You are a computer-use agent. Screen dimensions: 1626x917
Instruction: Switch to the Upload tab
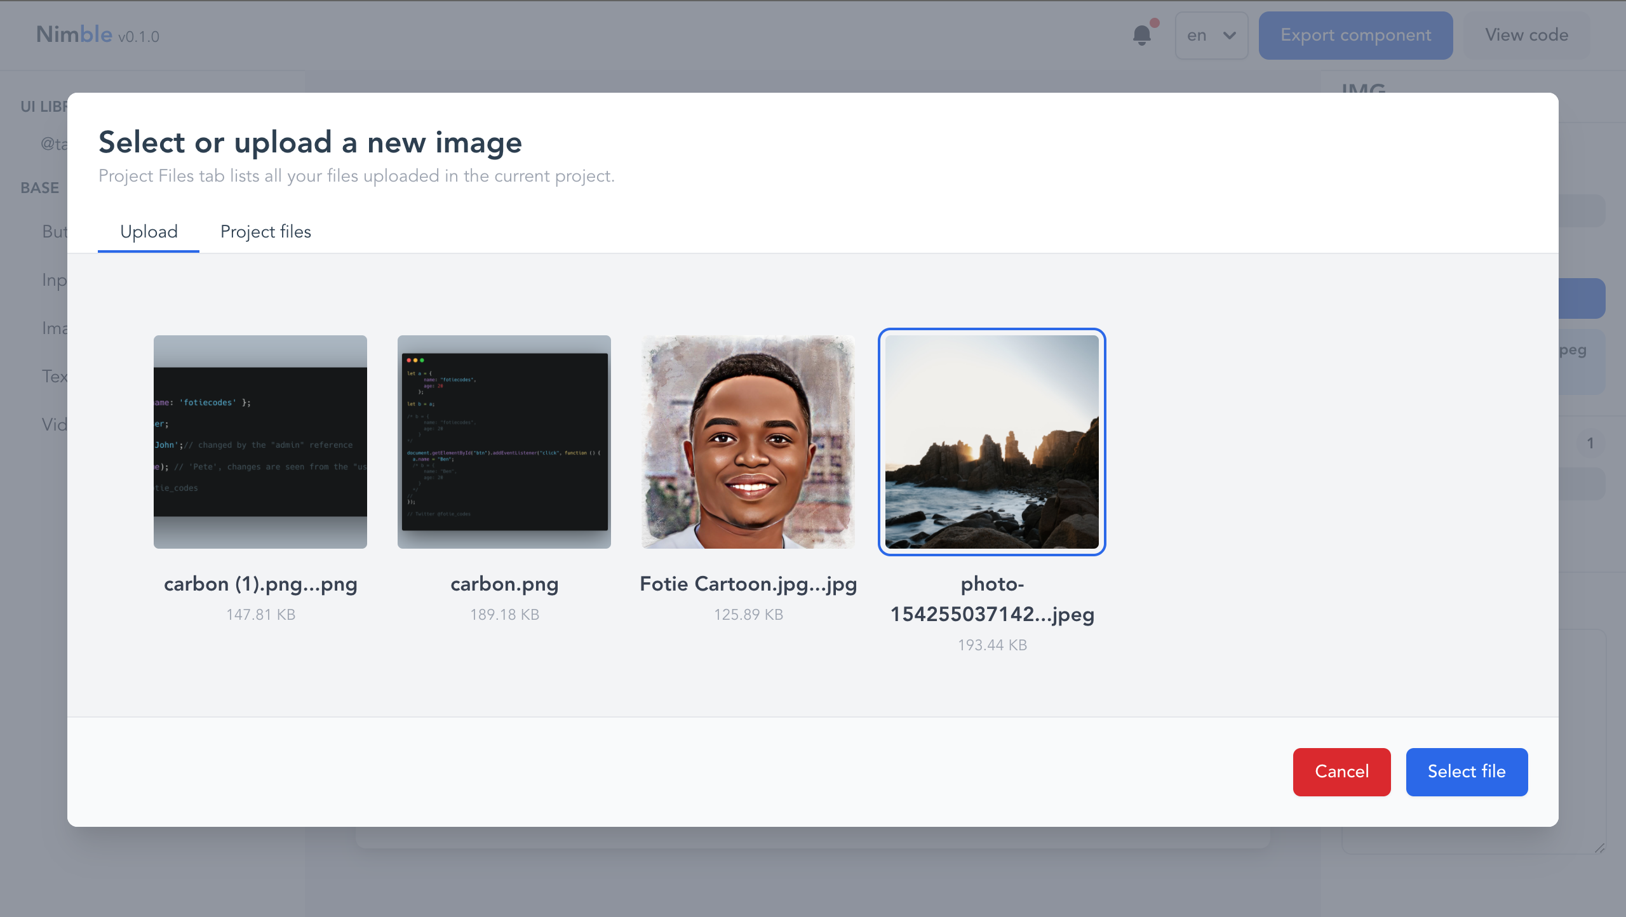149,232
